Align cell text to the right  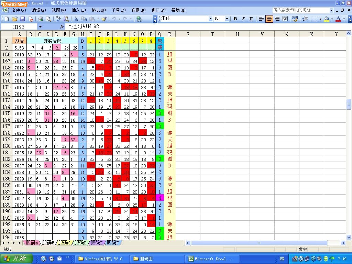[x=277, y=19]
